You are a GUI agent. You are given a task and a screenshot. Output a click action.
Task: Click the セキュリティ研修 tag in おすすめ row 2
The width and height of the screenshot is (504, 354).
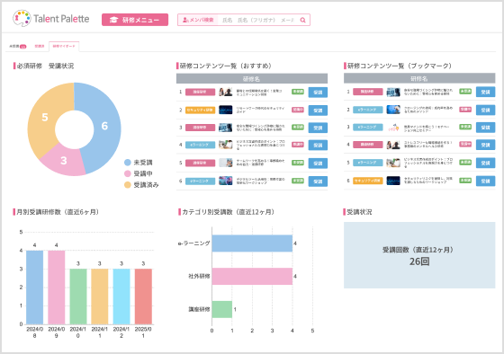click(200, 111)
